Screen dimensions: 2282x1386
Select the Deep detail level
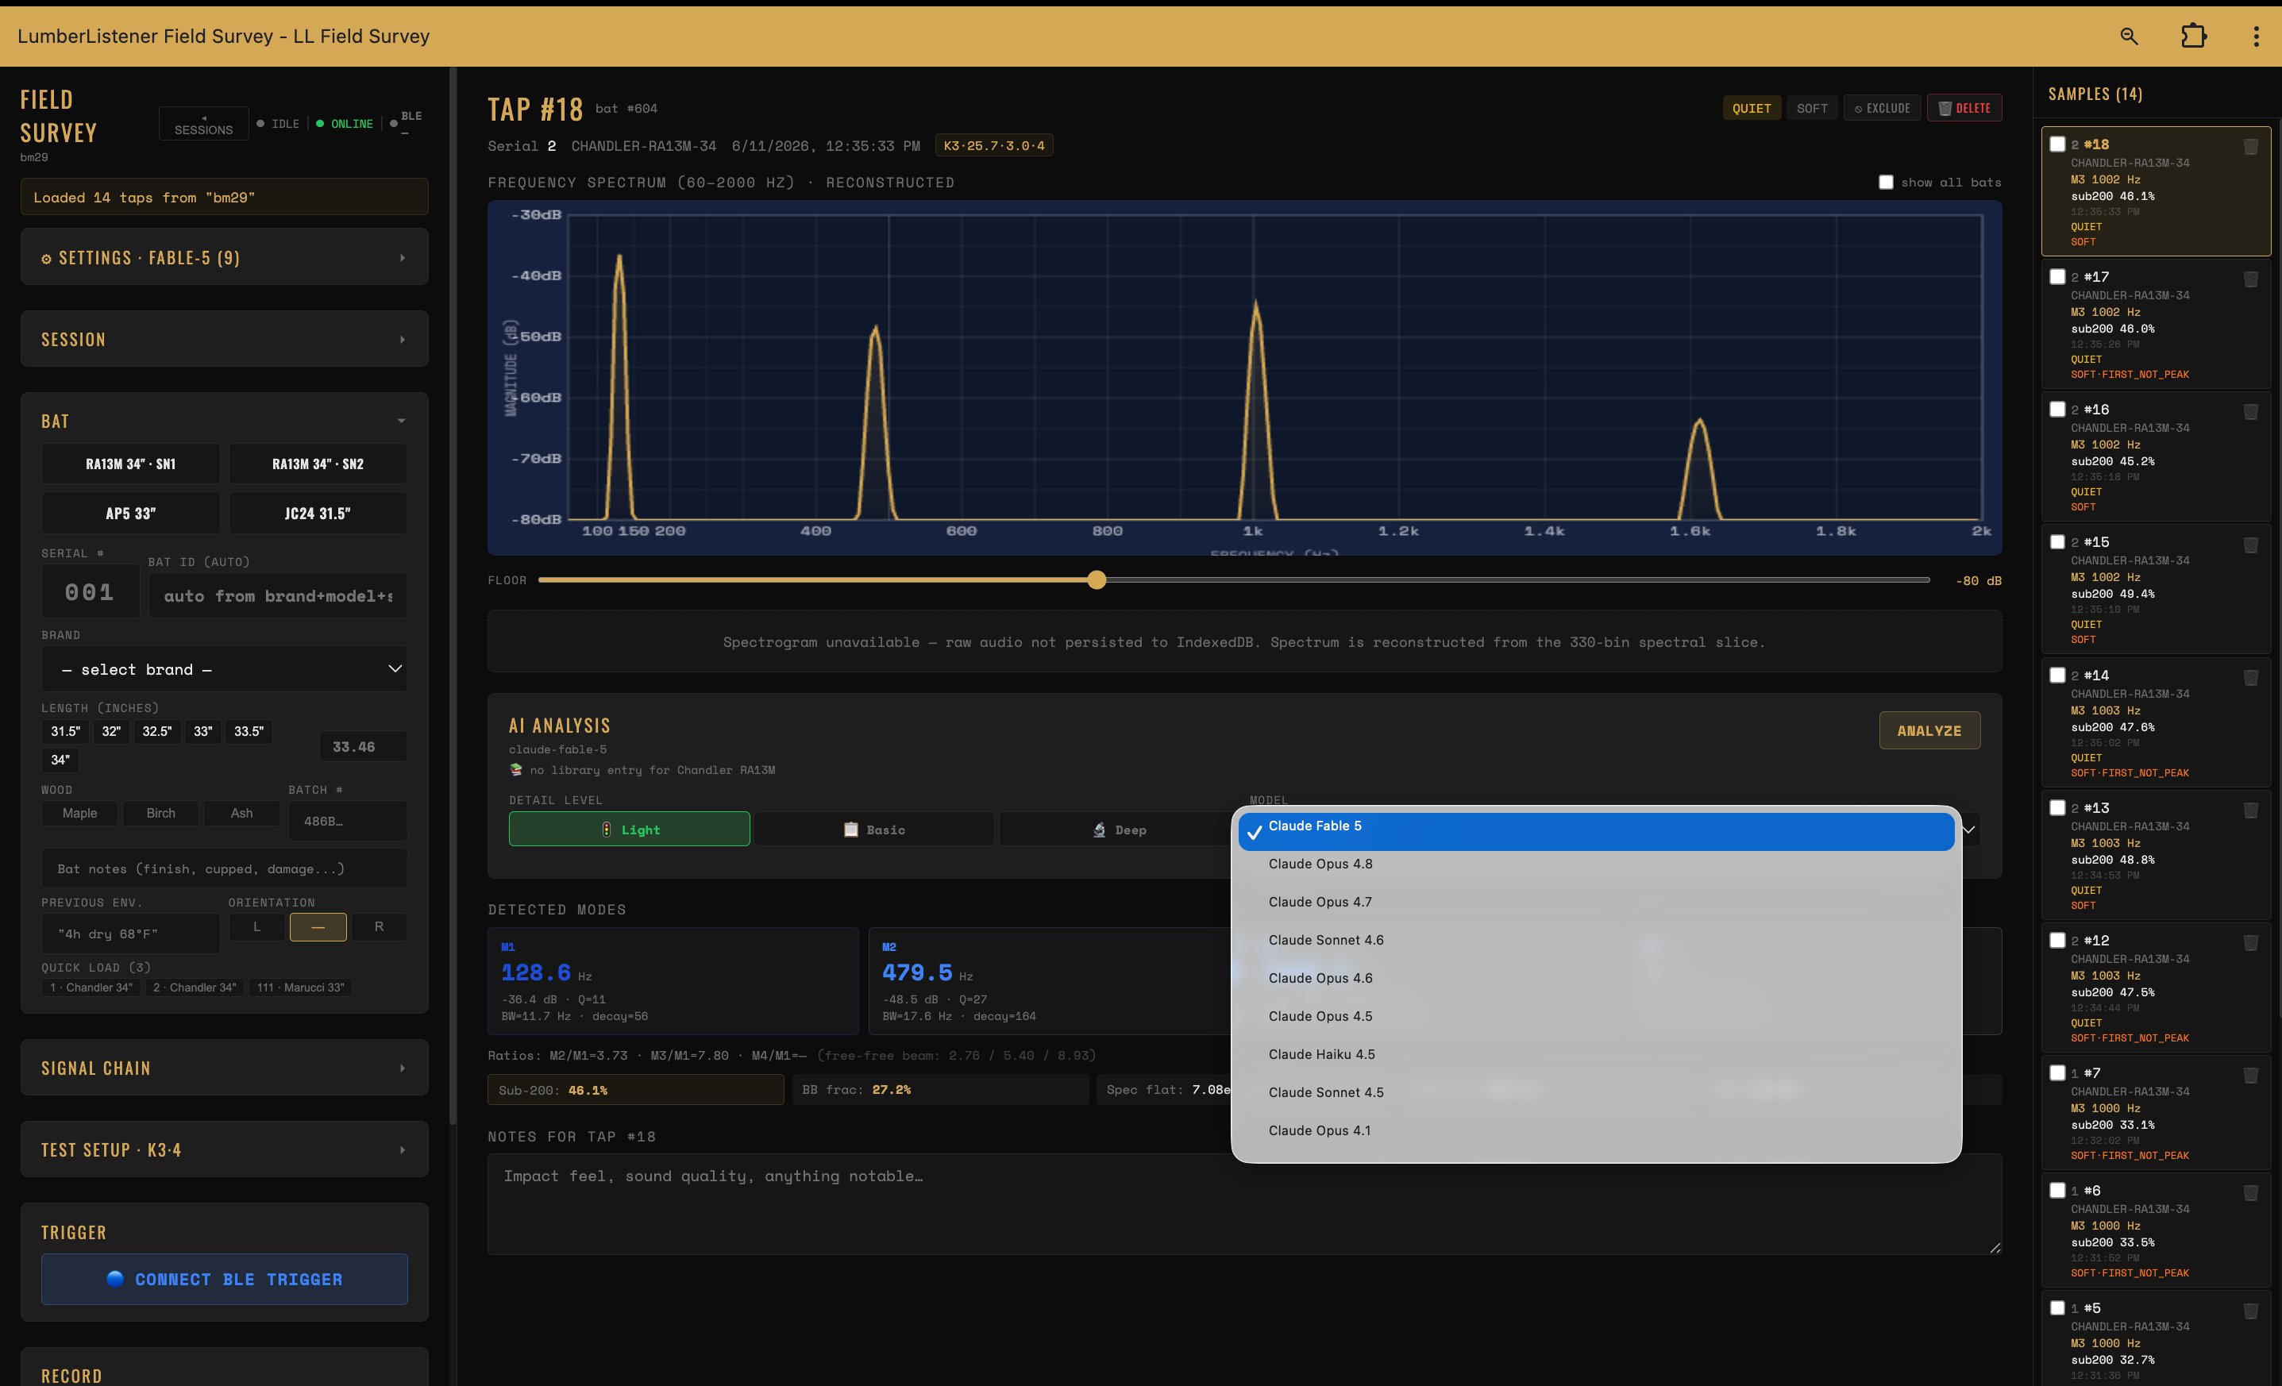[1119, 830]
